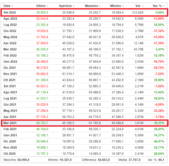Click the Vol. column header label
The image size is (169, 166).
pyautogui.click(x=138, y=6)
